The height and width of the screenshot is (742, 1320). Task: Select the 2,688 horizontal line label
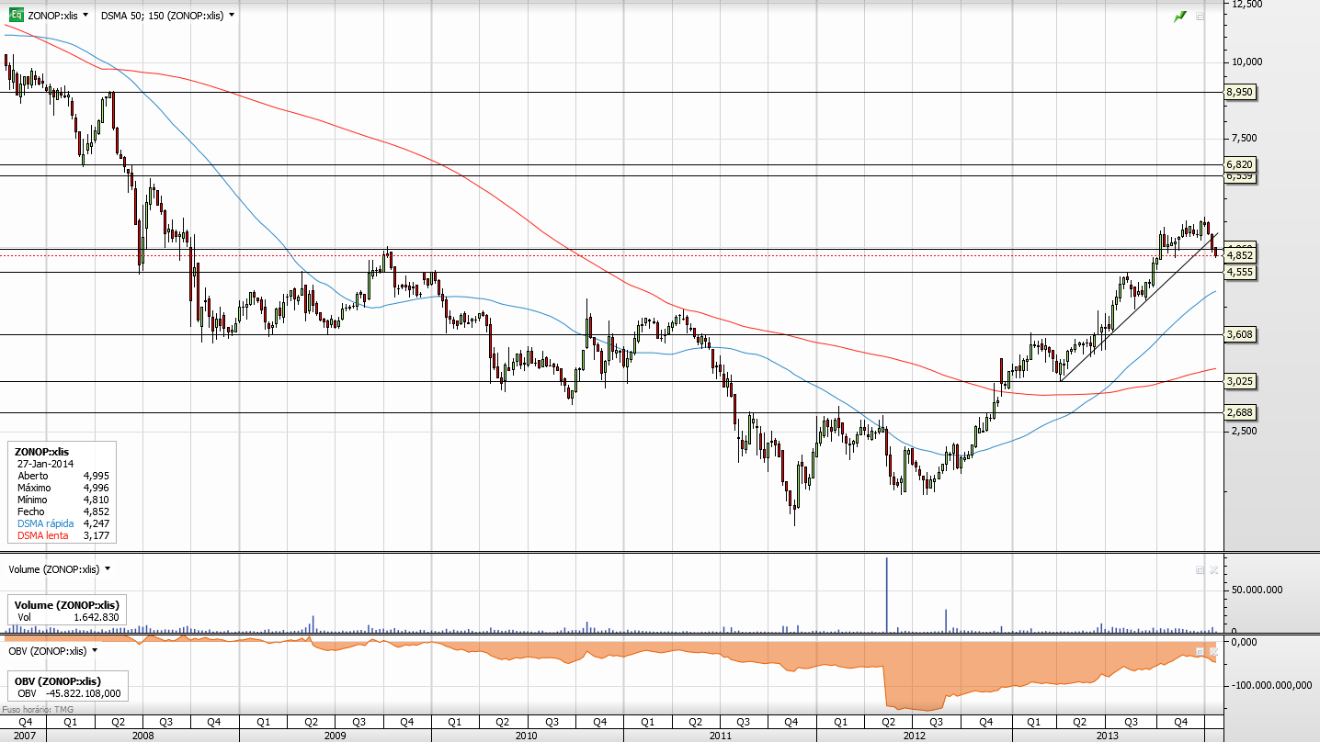point(1240,412)
